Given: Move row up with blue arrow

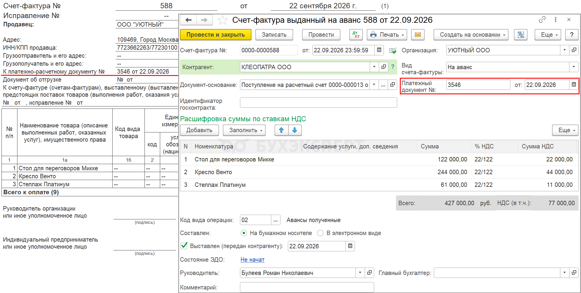Looking at the screenshot, I should [281, 130].
